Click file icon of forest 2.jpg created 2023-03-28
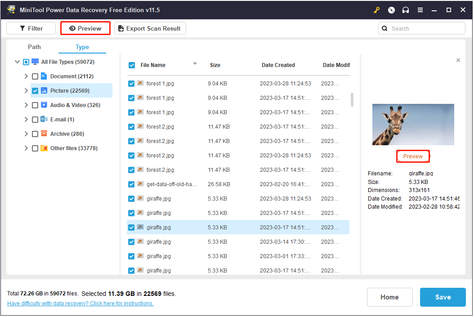This screenshot has height=317, width=474. [140, 155]
